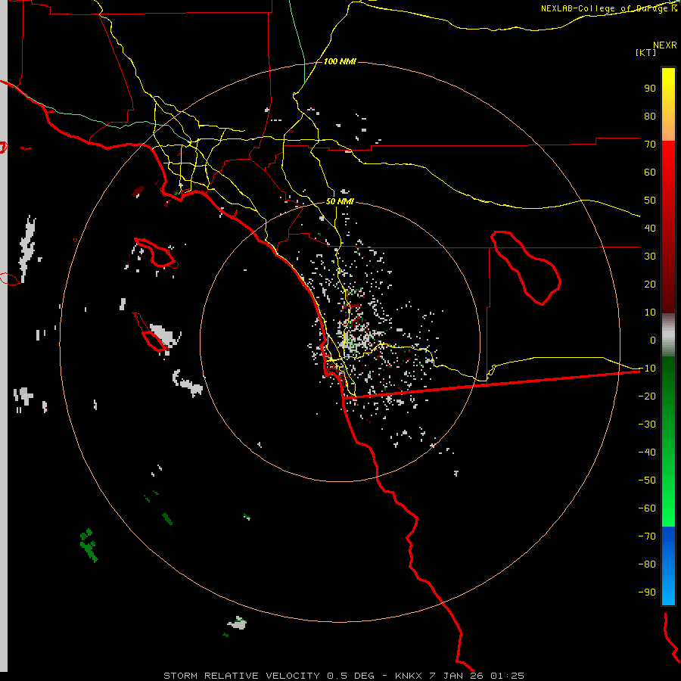The width and height of the screenshot is (681, 681).
Task: Select the -70 value on the velocity scale
Action: click(647, 536)
